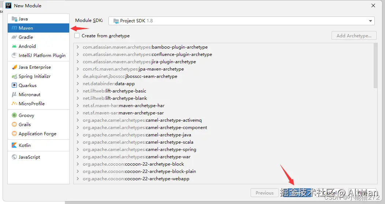The width and height of the screenshot is (385, 204).
Task: Expand confluence-plugin-archetype entry
Action: coord(78,54)
